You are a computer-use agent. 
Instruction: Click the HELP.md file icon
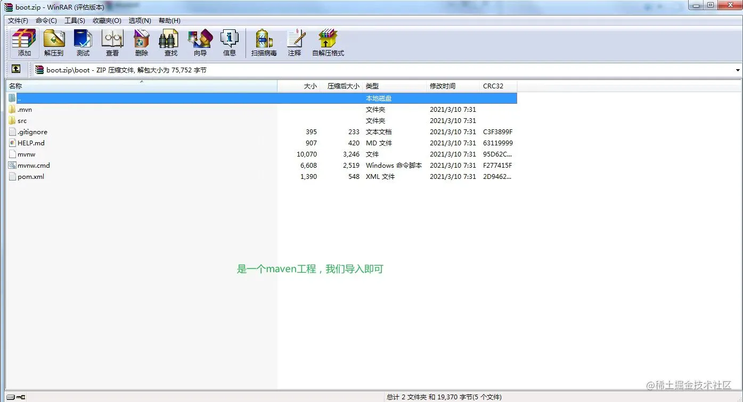point(12,143)
